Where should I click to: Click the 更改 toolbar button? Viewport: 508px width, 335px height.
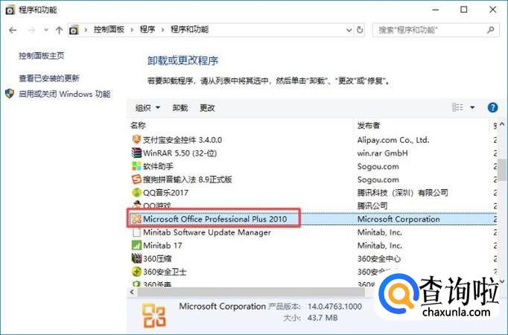click(207, 108)
